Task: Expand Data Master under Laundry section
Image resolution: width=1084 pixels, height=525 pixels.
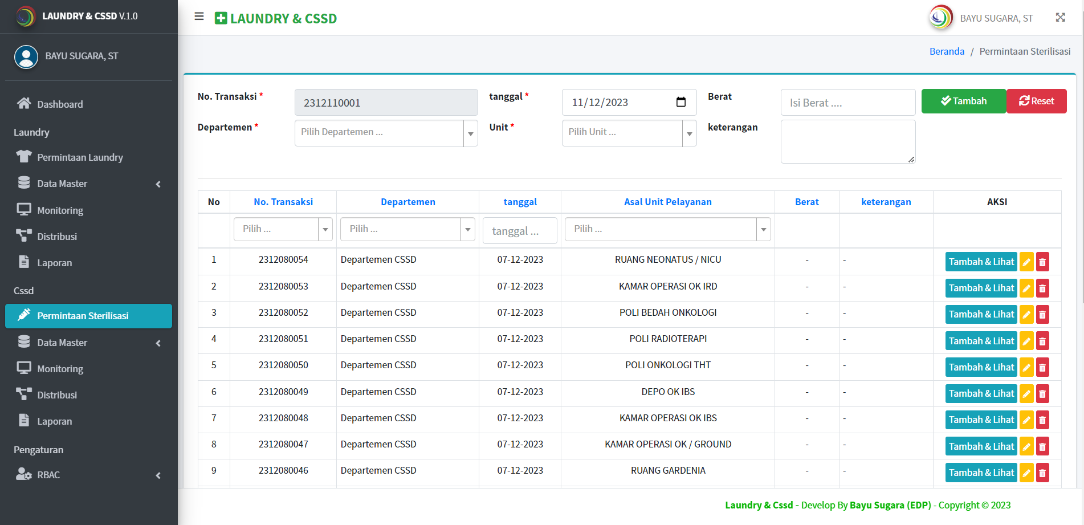Action: coord(88,184)
